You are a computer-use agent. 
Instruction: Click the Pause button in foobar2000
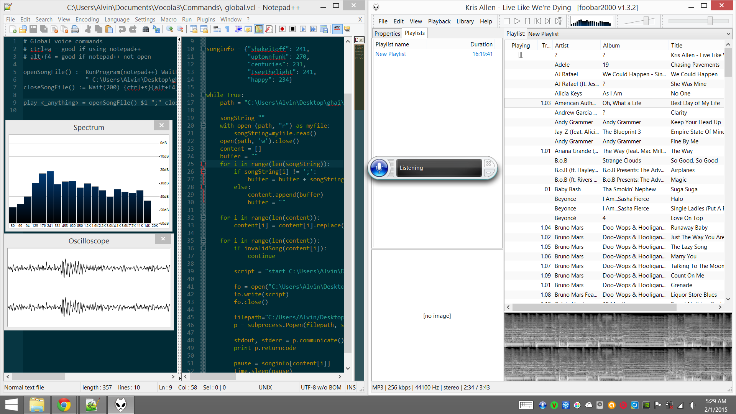527,21
